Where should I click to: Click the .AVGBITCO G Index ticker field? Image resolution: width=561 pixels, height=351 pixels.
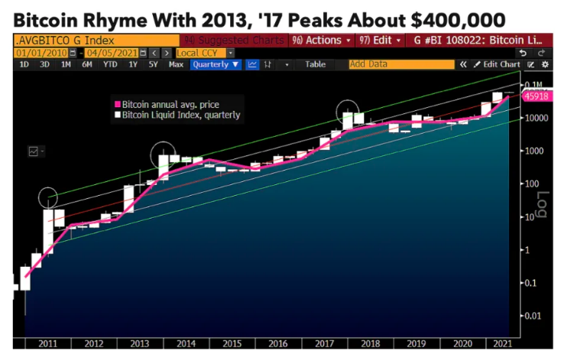coord(96,40)
